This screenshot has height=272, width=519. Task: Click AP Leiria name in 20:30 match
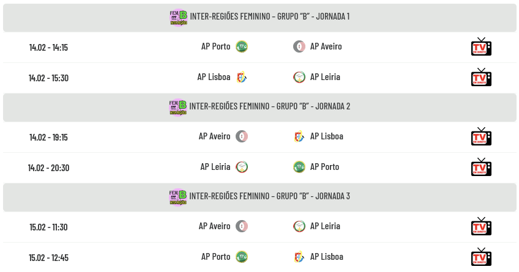pyautogui.click(x=215, y=167)
